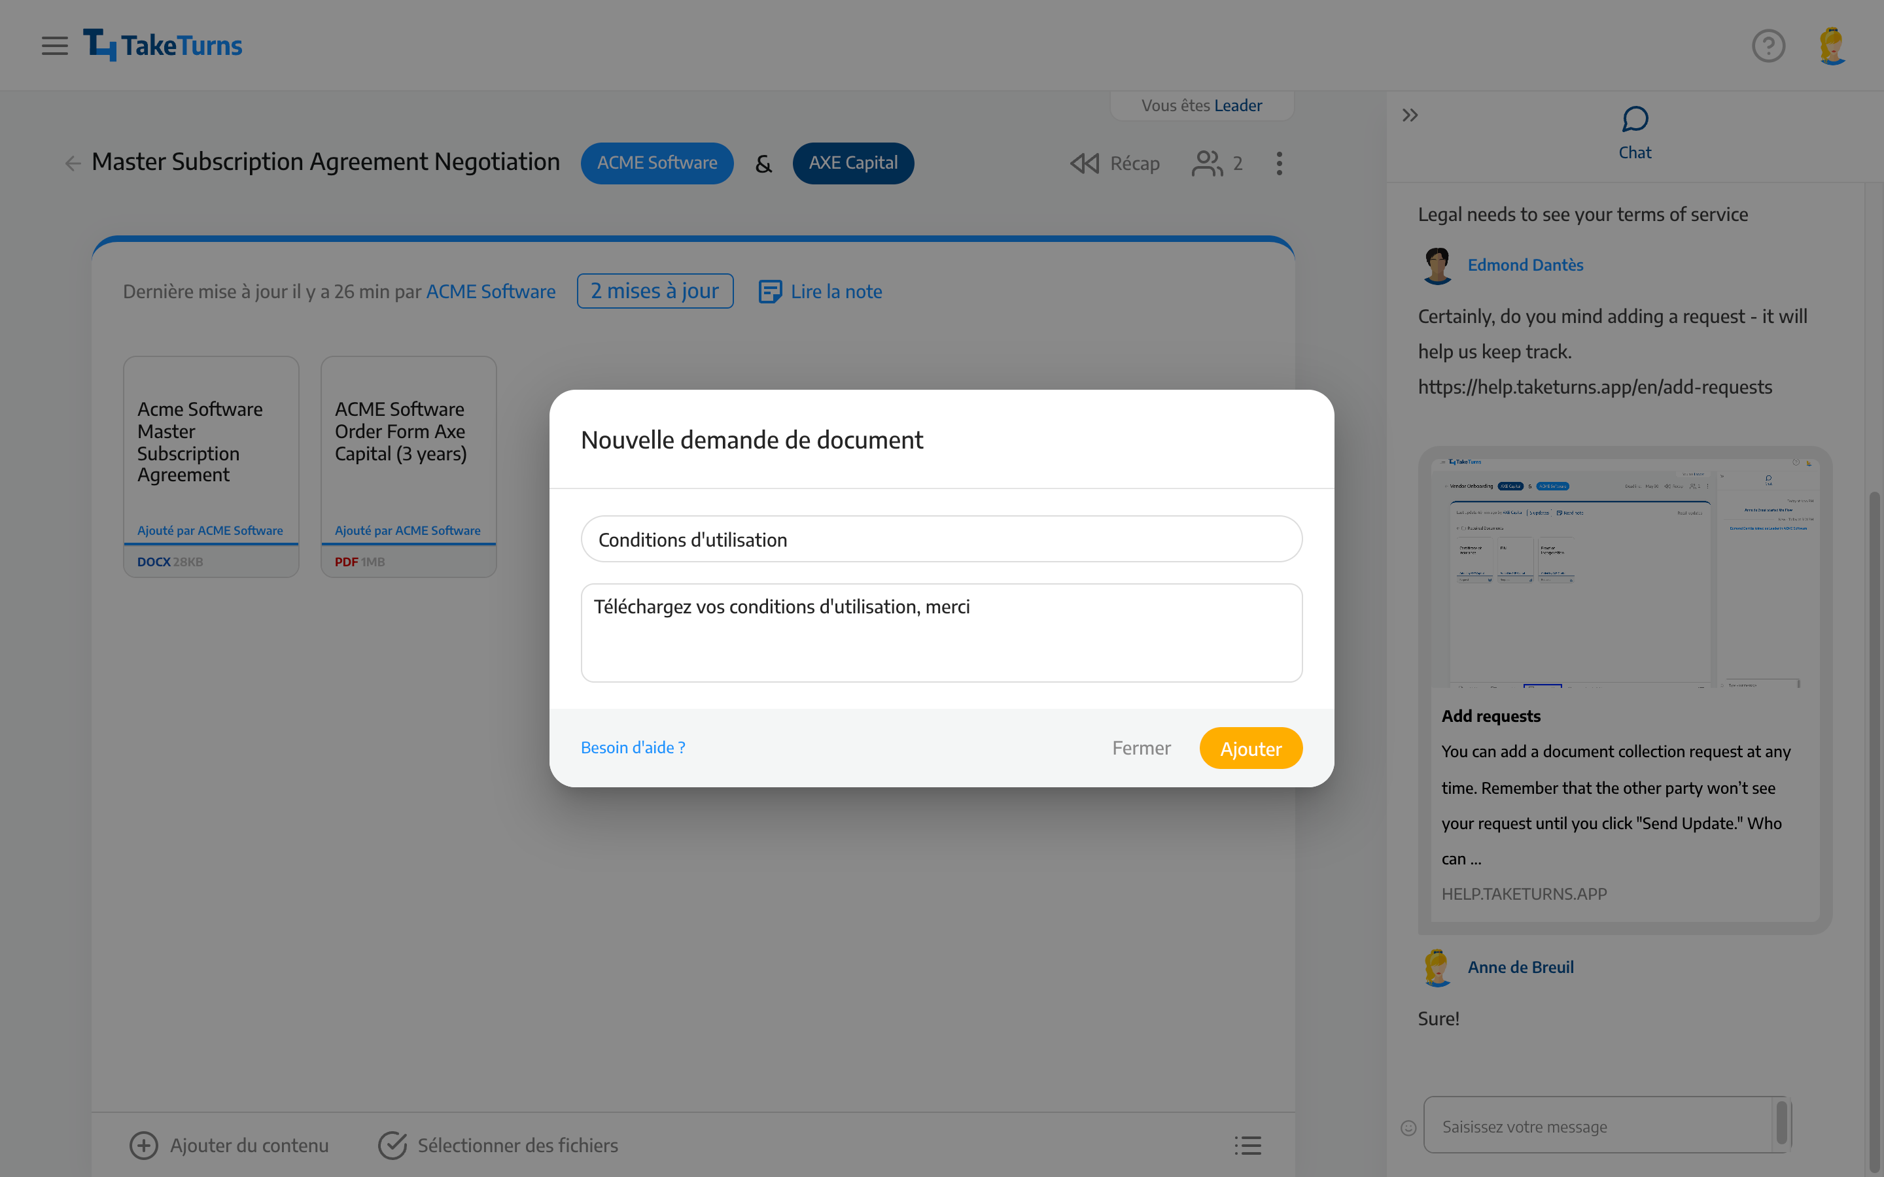Screen dimensions: 1884x1177
Task: Click the AXE Capital party tab
Action: [853, 163]
